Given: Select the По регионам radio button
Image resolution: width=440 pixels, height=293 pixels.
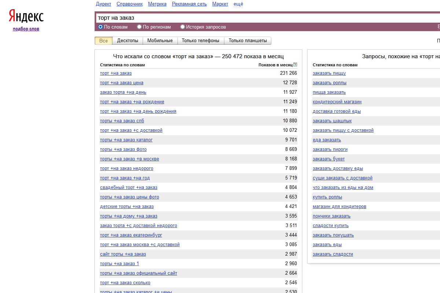Looking at the screenshot, I should pyautogui.click(x=139, y=27).
